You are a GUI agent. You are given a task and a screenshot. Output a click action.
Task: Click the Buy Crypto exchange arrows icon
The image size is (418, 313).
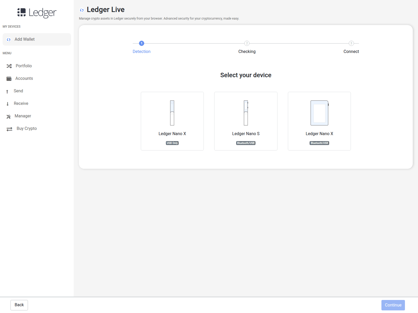[9, 129]
